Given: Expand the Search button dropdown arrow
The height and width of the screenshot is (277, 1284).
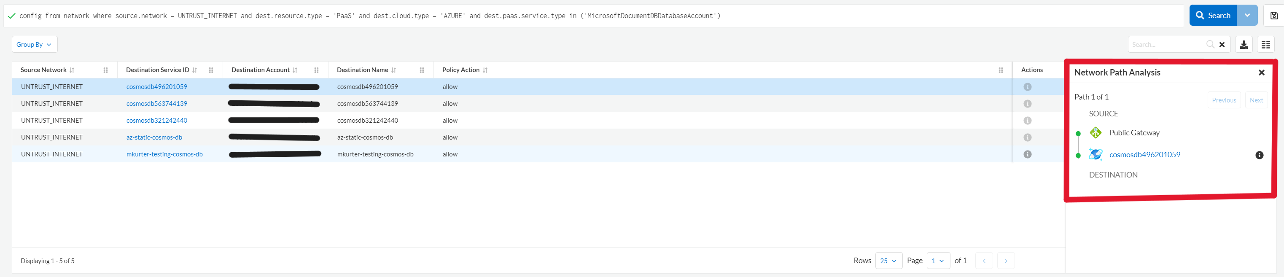Looking at the screenshot, I should click(1247, 16).
